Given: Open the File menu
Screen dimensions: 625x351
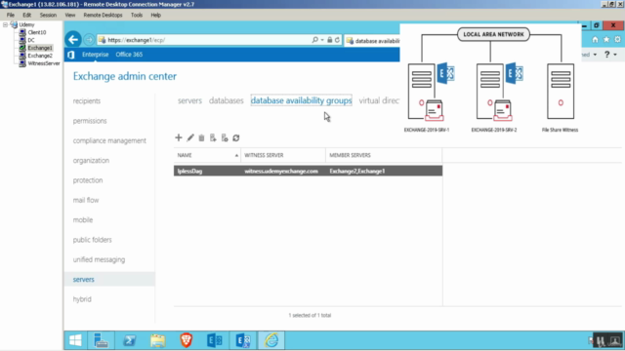Looking at the screenshot, I should click(11, 16).
